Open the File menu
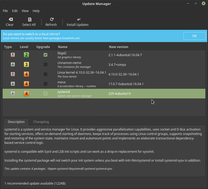The height and width of the screenshot is (189, 208). 5,11
